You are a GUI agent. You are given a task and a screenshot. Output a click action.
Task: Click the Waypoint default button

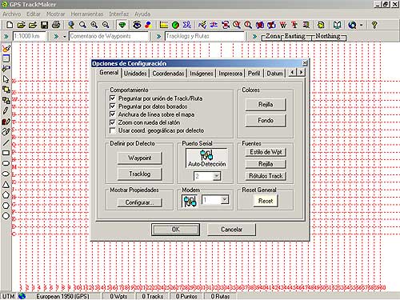tap(139, 158)
